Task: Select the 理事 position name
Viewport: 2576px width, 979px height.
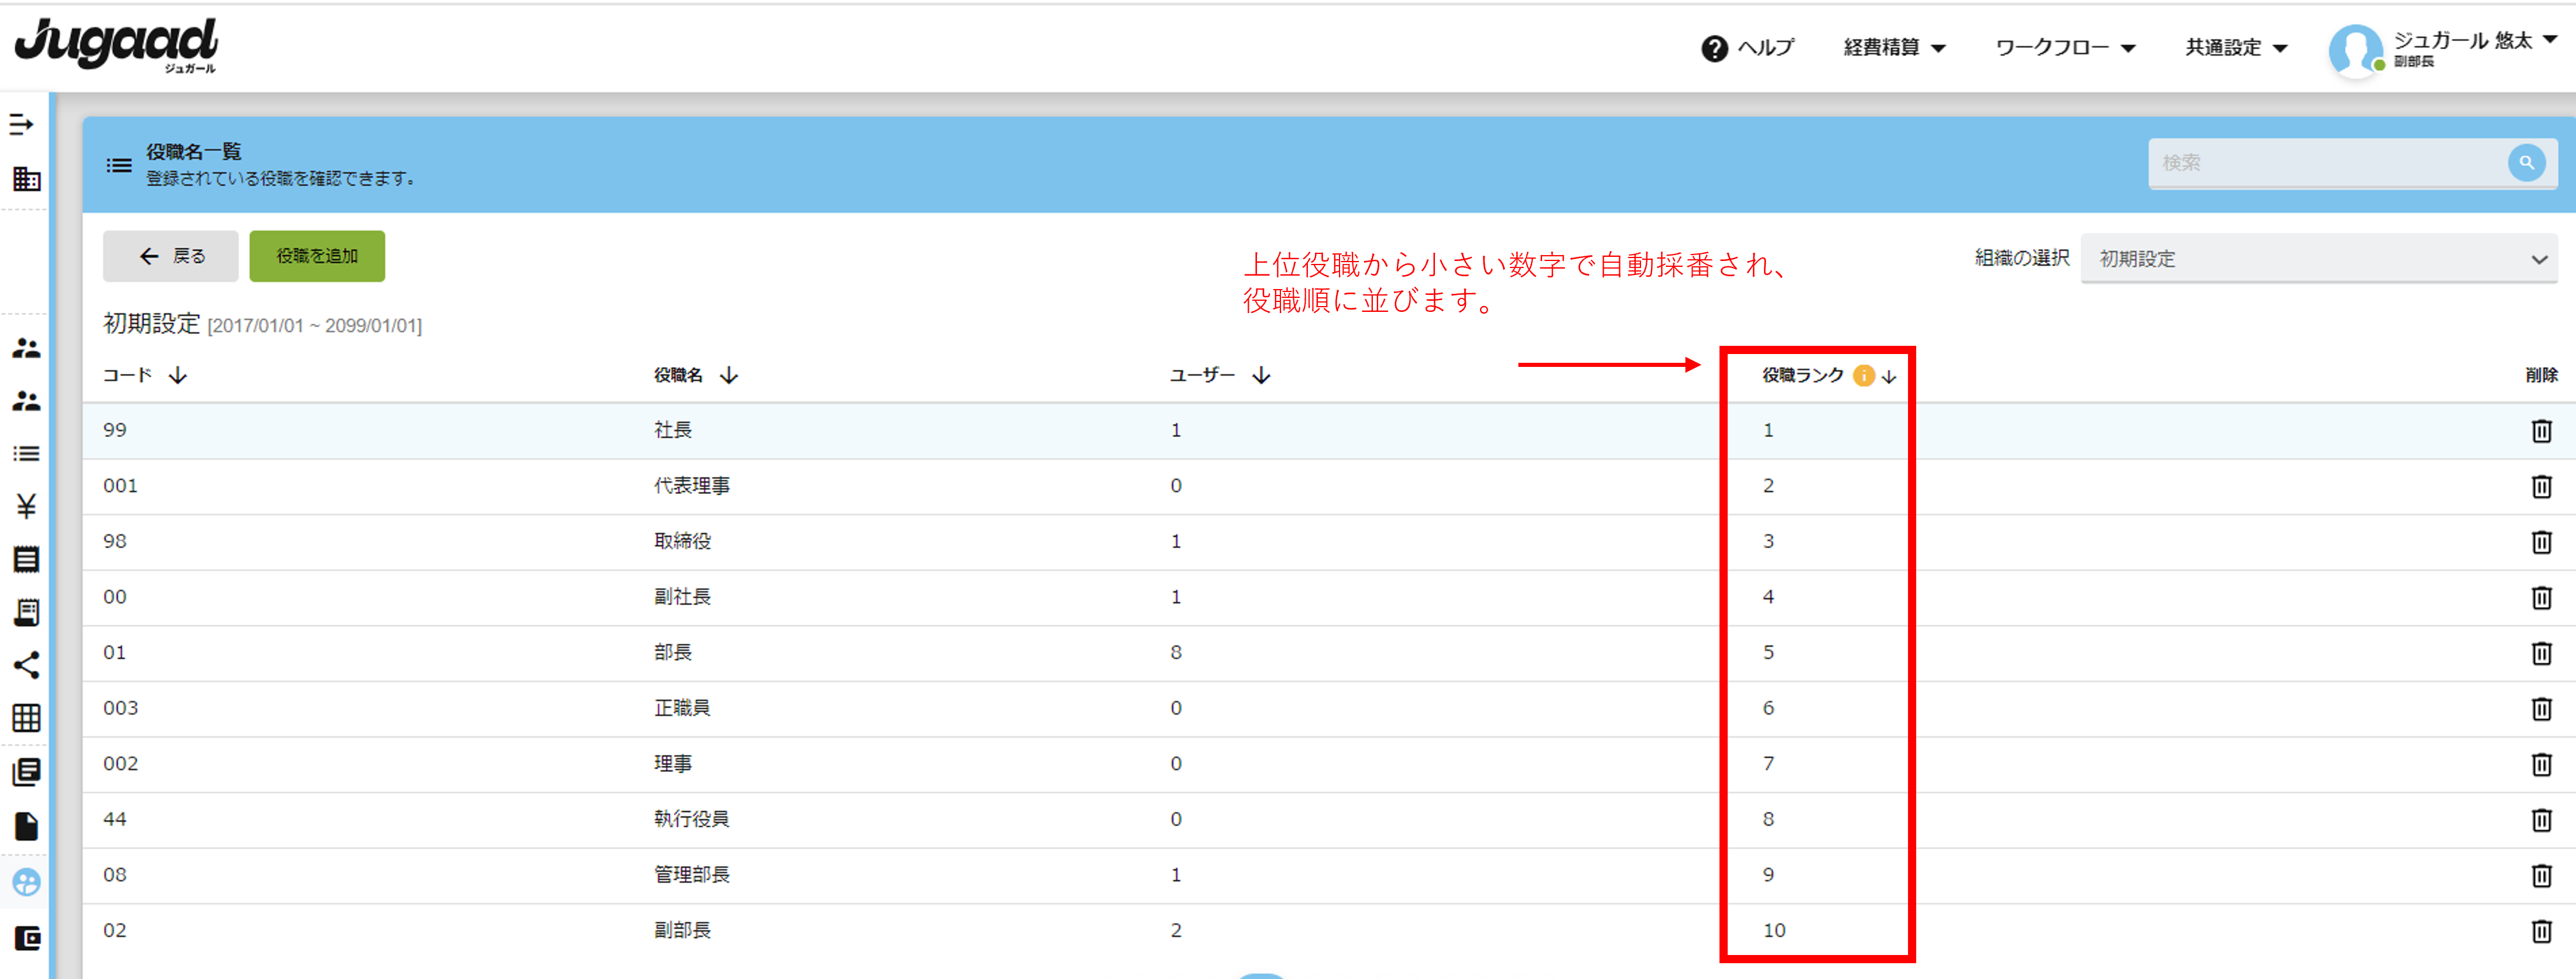Action: (673, 764)
